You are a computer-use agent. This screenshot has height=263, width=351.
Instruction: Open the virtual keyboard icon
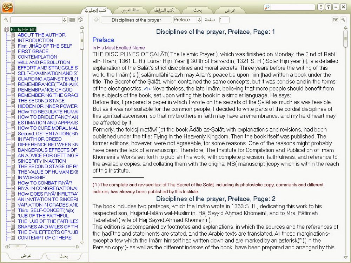(x=72, y=20)
